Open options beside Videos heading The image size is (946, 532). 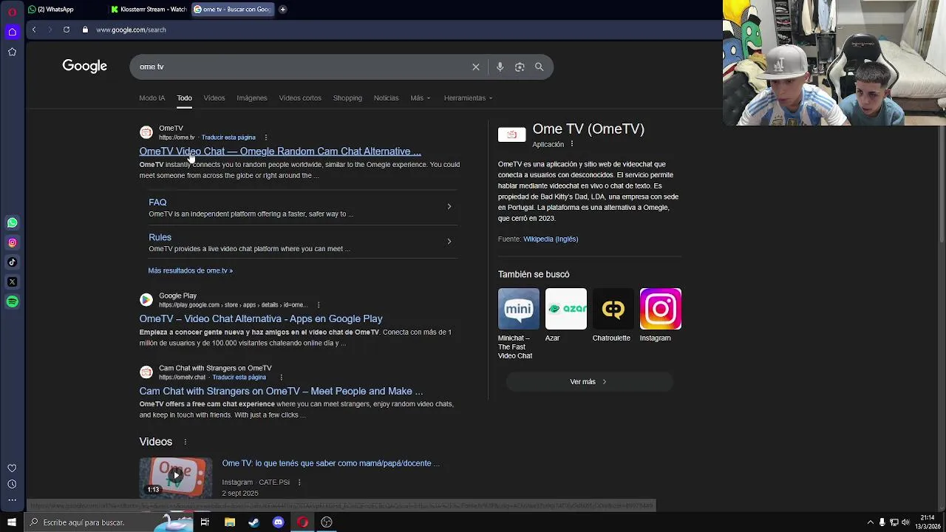point(186,442)
